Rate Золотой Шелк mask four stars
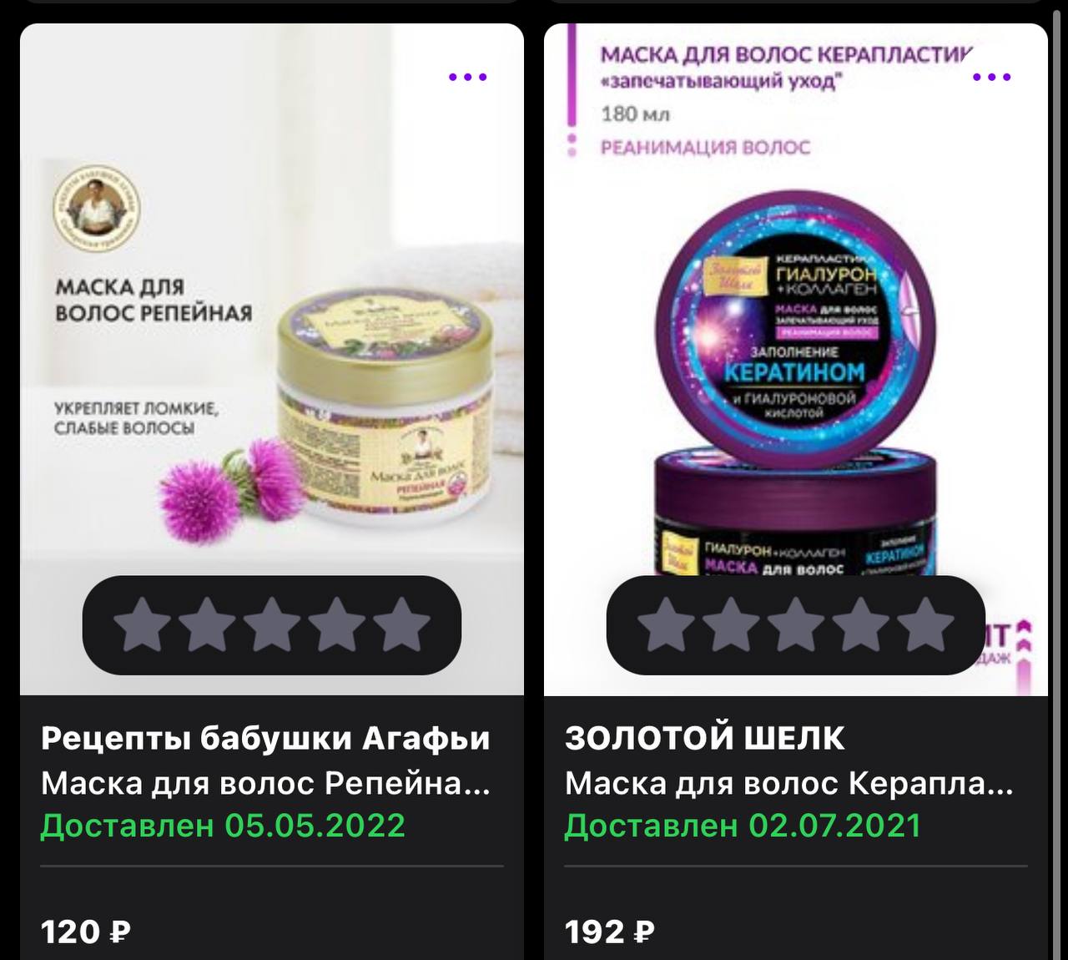Viewport: 1068px width, 960px height. (860, 624)
